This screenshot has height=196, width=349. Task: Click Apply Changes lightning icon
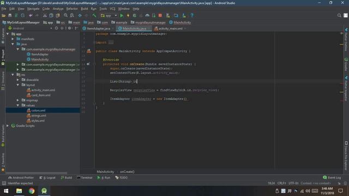pos(128,16)
